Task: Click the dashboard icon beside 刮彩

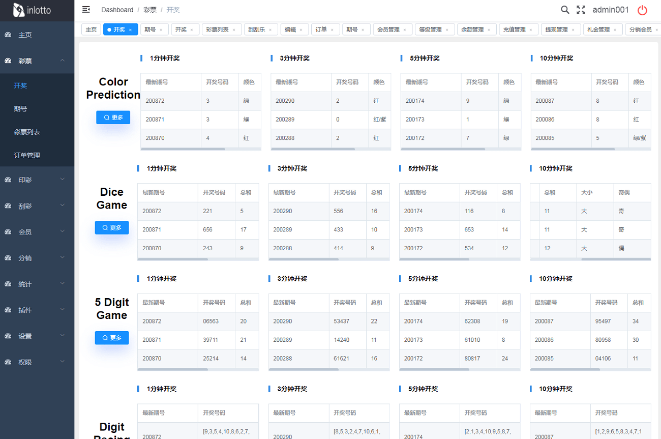Action: coord(8,206)
